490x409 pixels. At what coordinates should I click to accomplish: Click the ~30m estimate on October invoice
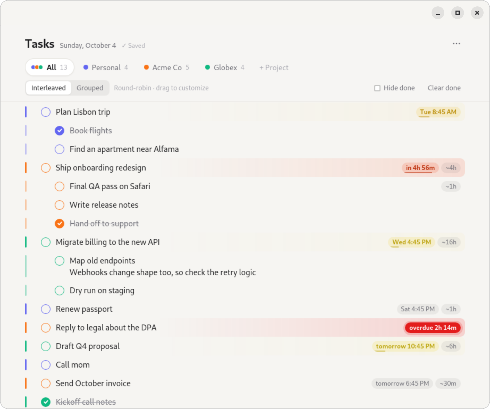coord(448,384)
